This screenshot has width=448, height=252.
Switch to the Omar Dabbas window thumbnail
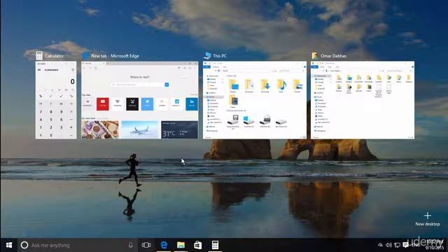tap(363, 100)
